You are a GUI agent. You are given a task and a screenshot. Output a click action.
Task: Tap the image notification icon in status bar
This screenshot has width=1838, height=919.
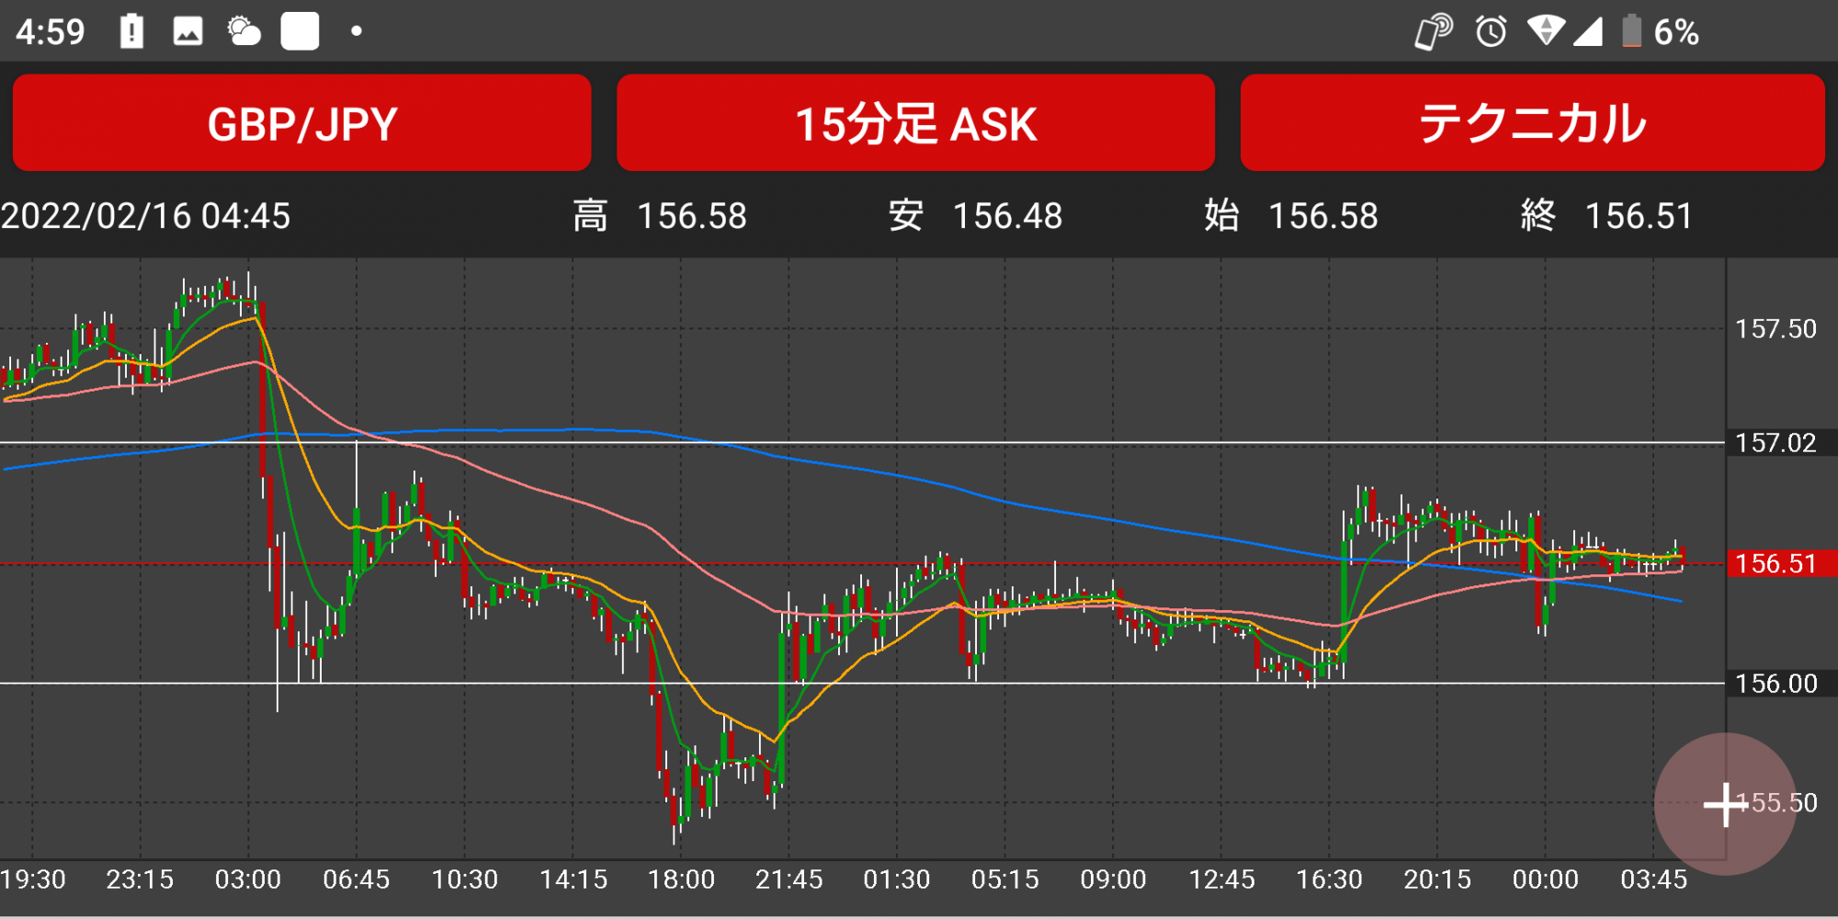coord(187,31)
